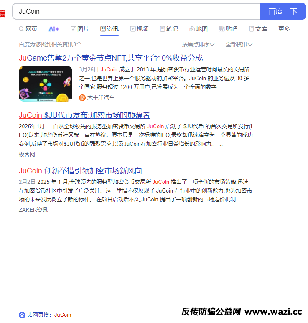This screenshot has height=323, width=308.
Task: Click the 更多 more menu item
Action: [x=284, y=29]
